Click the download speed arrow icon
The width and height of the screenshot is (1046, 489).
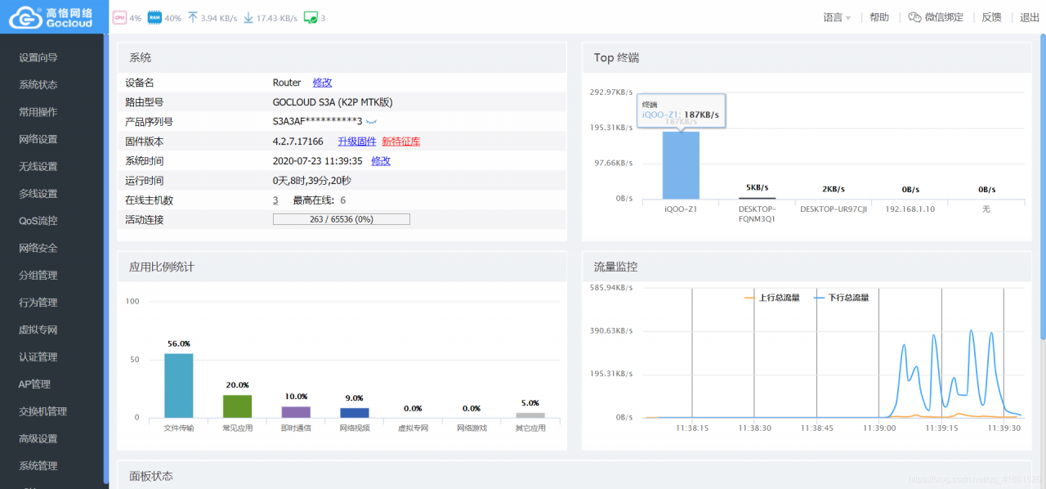click(x=248, y=17)
